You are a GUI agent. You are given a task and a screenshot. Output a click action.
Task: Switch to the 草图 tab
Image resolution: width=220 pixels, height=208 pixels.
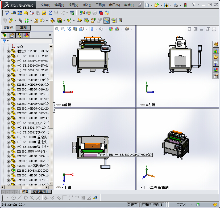(23, 28)
